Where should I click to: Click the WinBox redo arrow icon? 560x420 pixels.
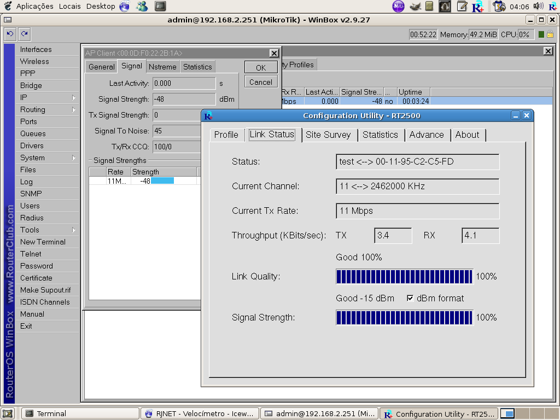24,34
